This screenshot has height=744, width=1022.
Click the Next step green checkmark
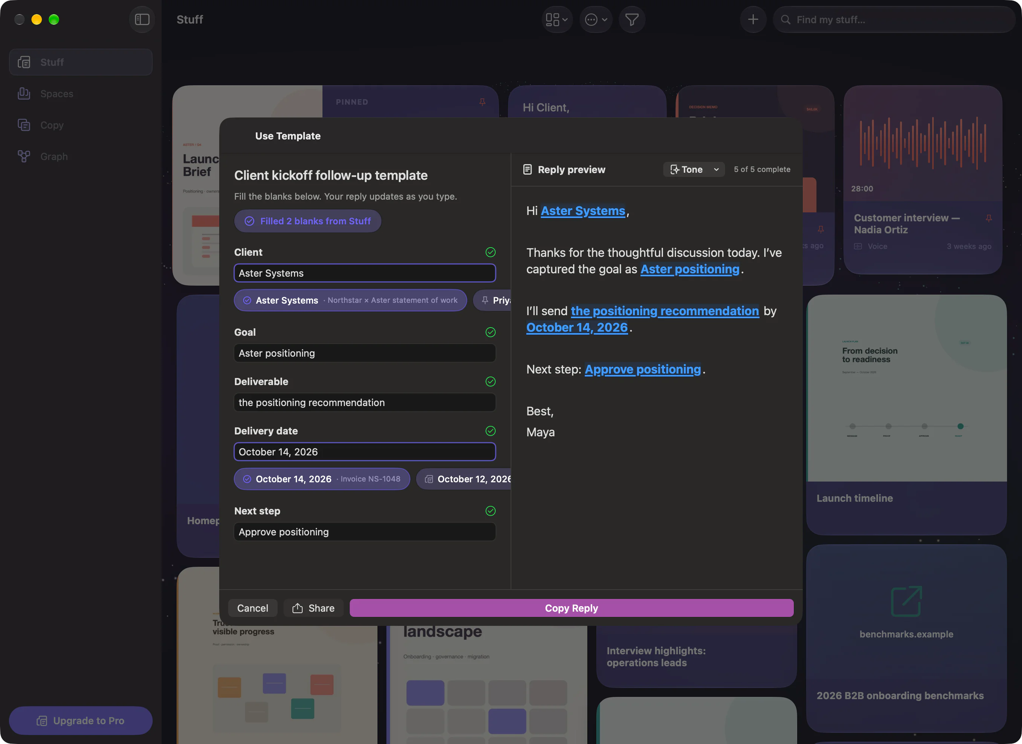tap(490, 511)
